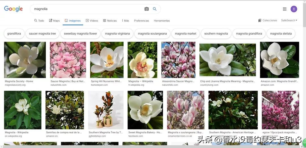Select the magnolia stellata chip
306x148 pixels.
point(281,33)
